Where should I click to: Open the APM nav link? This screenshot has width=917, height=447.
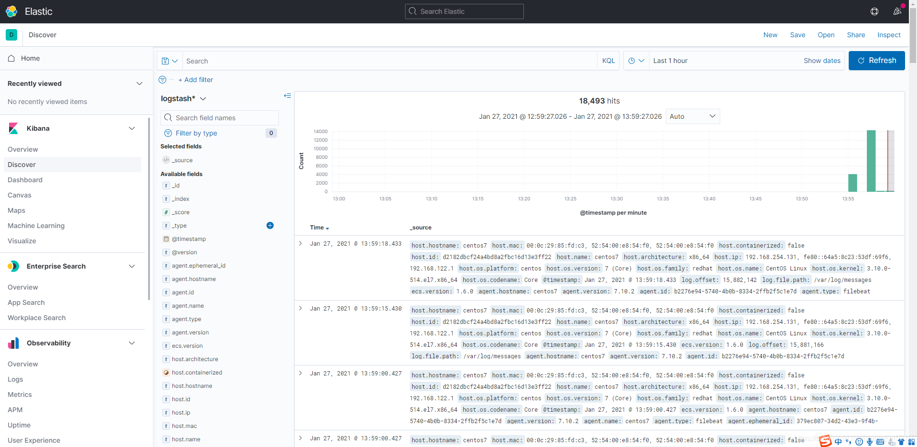click(x=15, y=410)
